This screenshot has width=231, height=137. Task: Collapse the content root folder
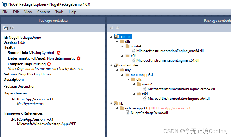click(x=111, y=37)
